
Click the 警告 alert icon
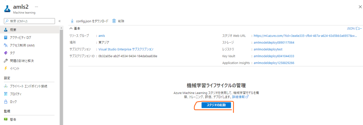(6, 120)
